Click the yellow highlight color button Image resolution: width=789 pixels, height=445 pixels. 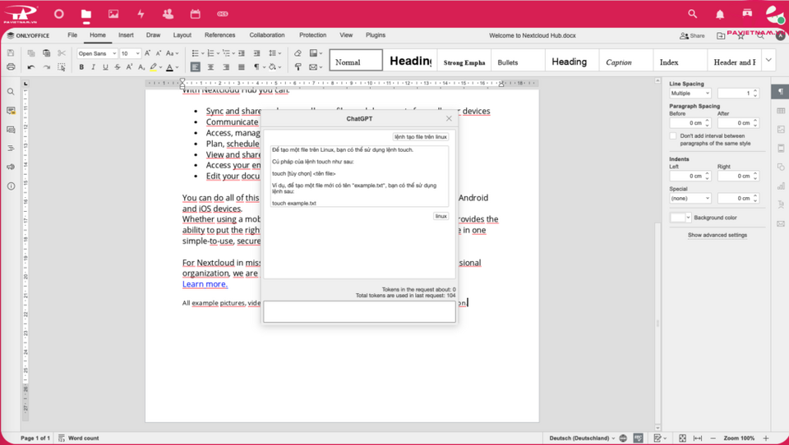coord(153,67)
